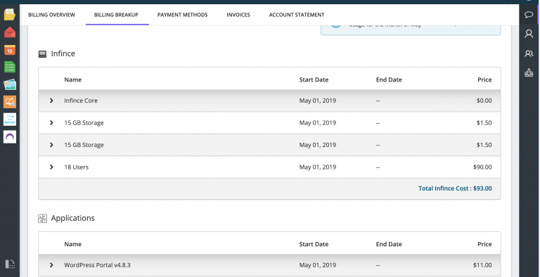540x277 pixels.
Task: Expand the WordPress Portal v4.8.3 row
Action: point(51,265)
